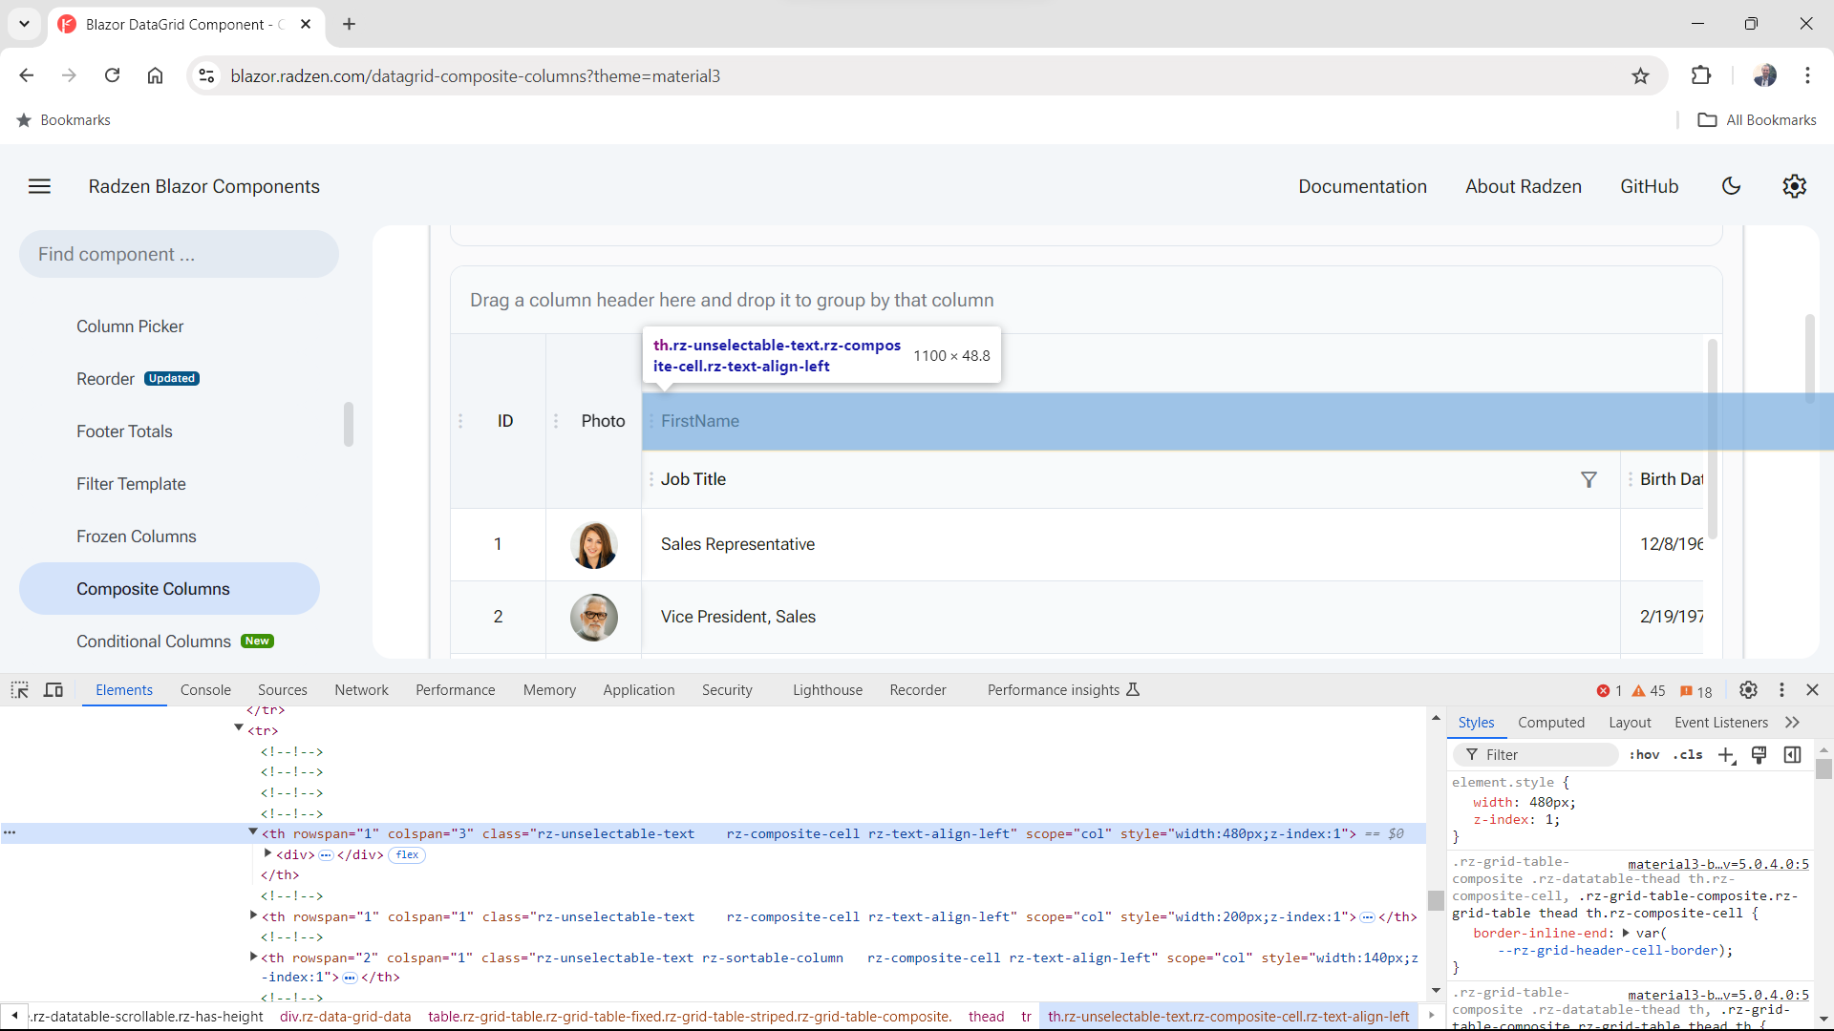Switch to the Console tab

(205, 690)
